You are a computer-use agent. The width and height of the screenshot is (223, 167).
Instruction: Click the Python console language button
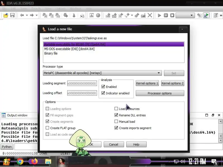[7, 147]
